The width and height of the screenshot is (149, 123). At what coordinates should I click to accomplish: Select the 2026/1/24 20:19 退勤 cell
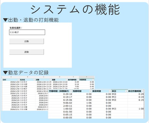(60, 86)
